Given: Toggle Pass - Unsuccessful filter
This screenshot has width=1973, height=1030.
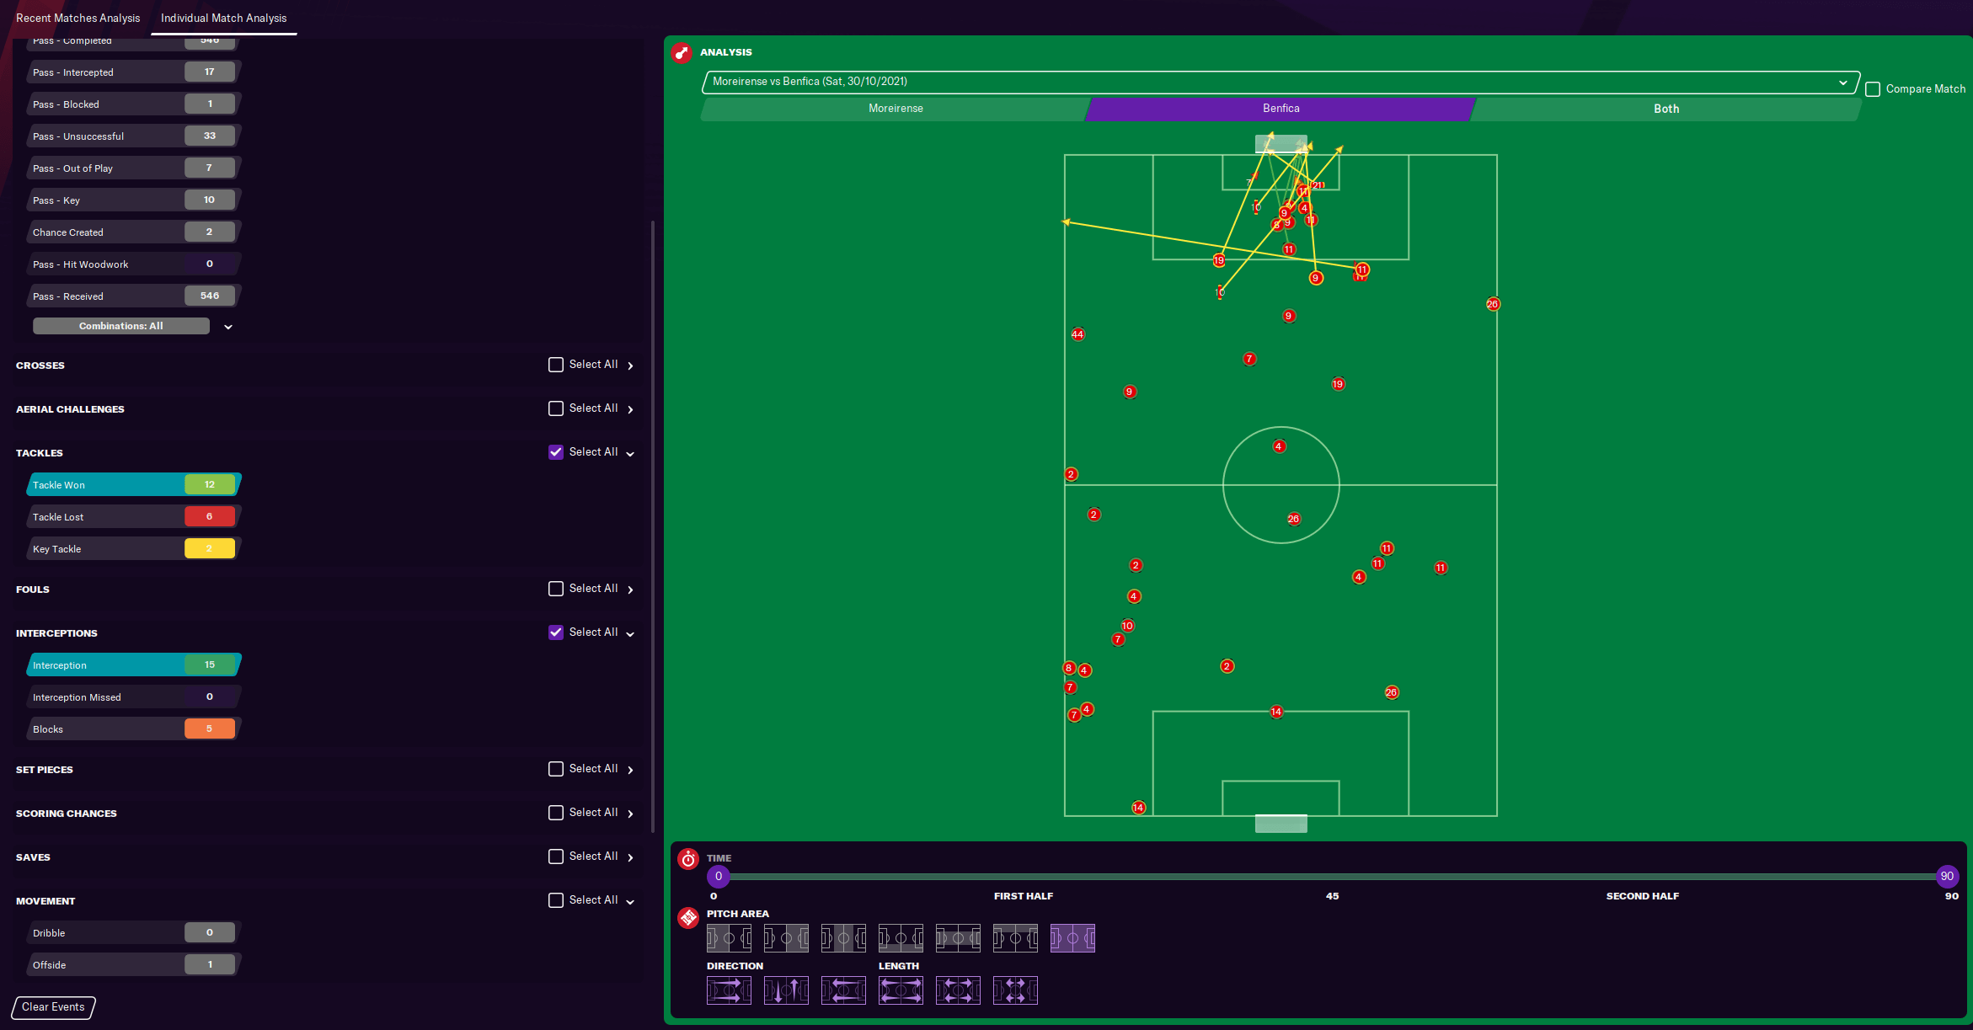Looking at the screenshot, I should 134,136.
